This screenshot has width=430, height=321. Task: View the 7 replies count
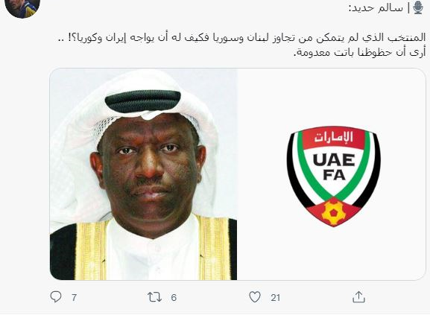coord(74,297)
